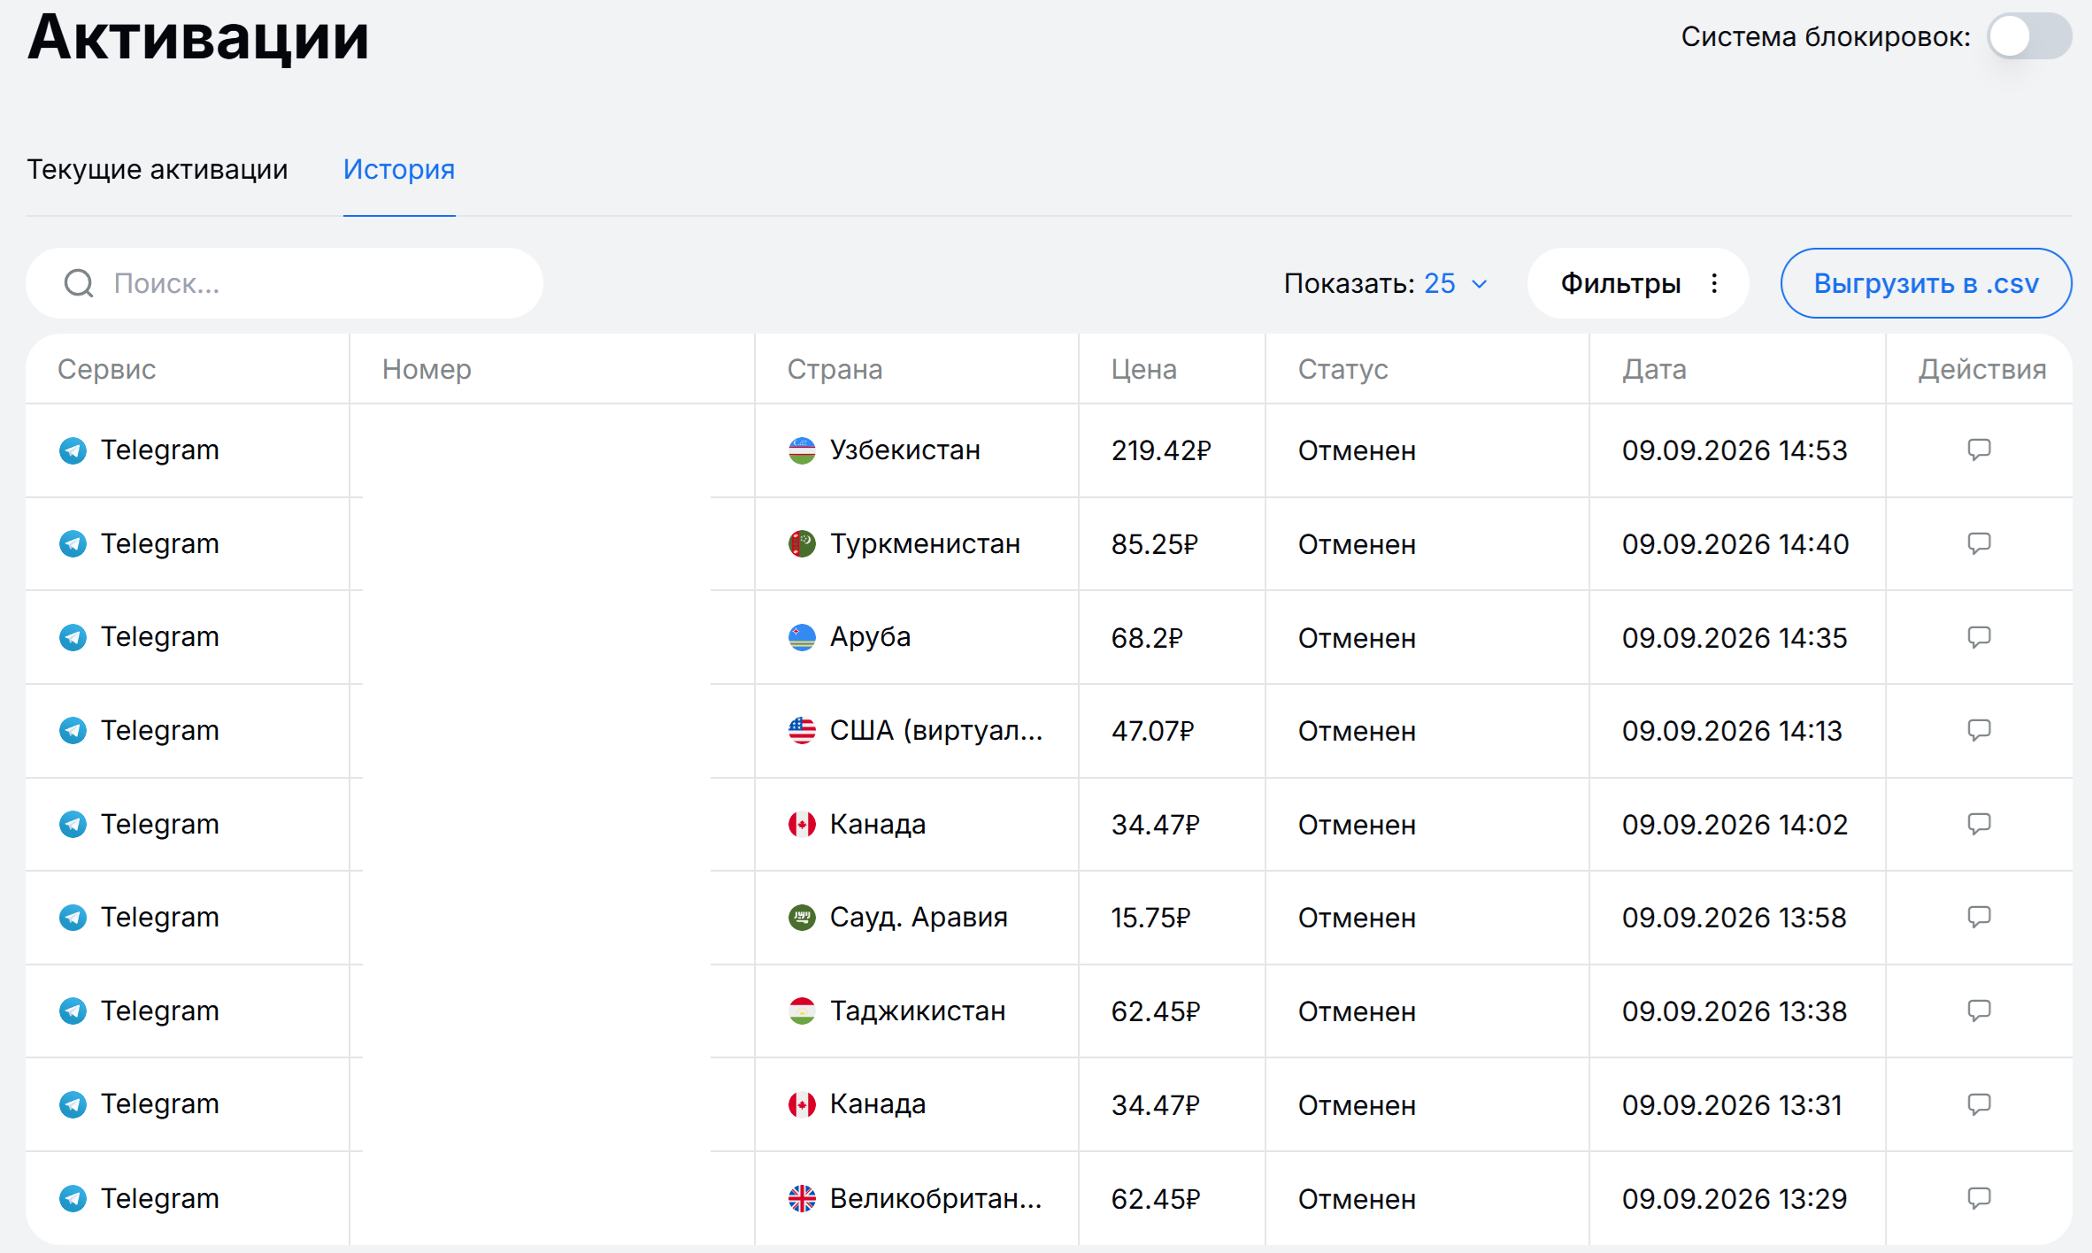Open the Фильтры menu
Image resolution: width=2092 pixels, height=1253 pixels.
(1638, 283)
